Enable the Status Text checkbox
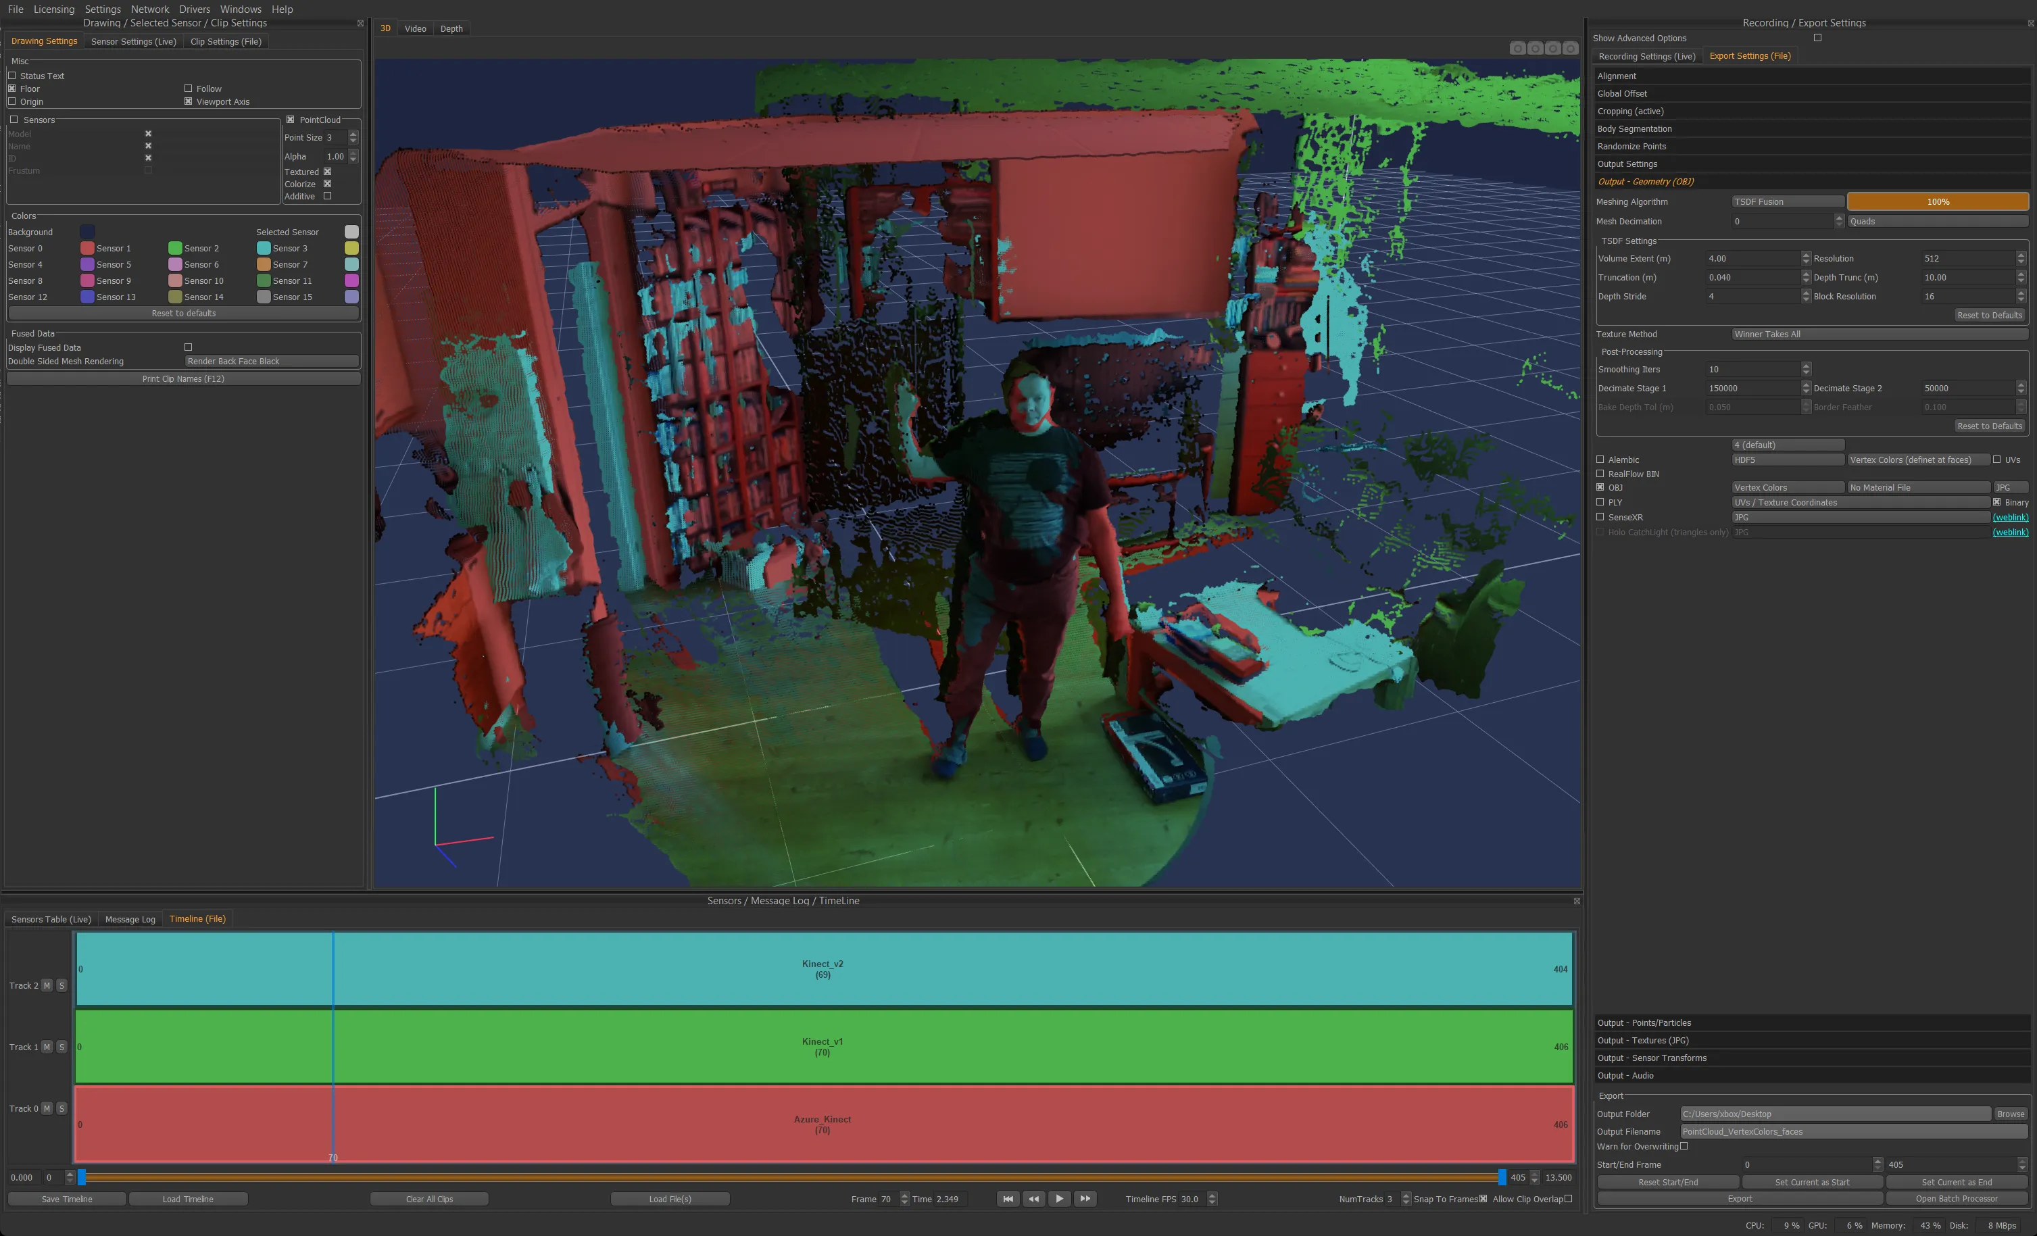The width and height of the screenshot is (2037, 1236). tap(12, 75)
